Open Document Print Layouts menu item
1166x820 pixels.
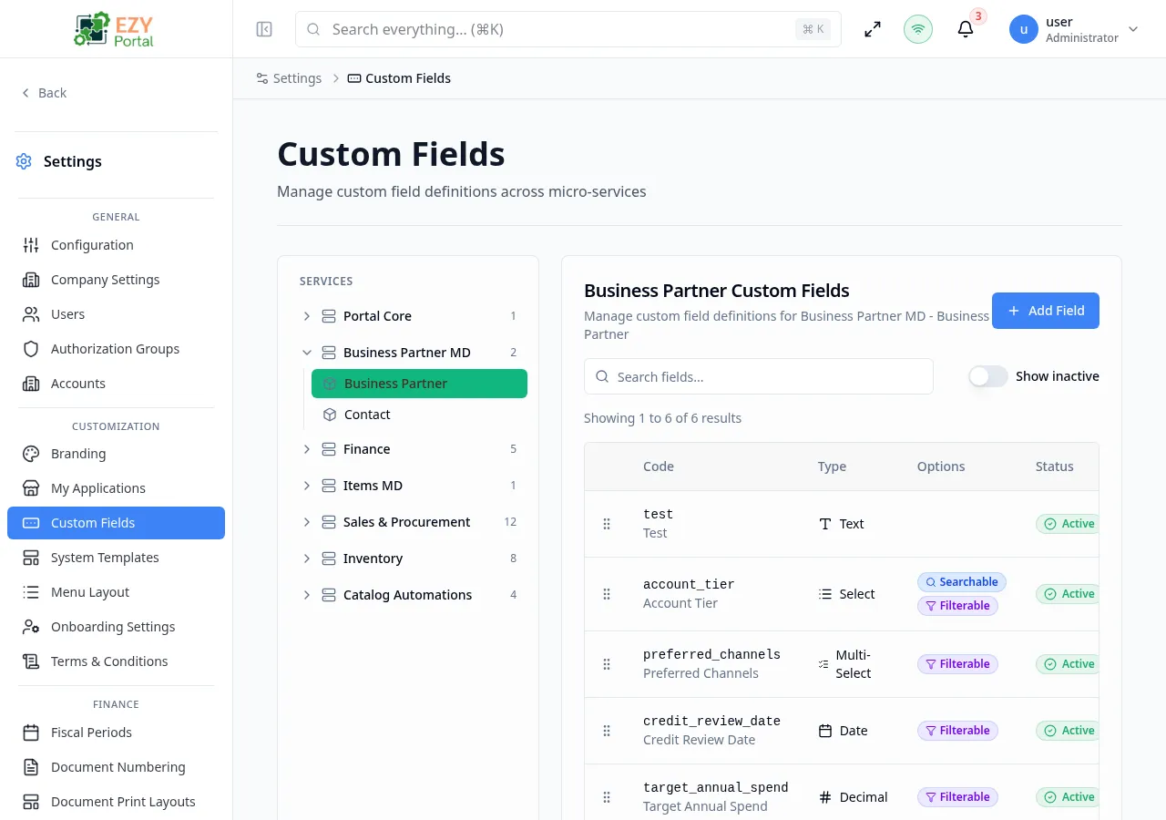(x=116, y=802)
